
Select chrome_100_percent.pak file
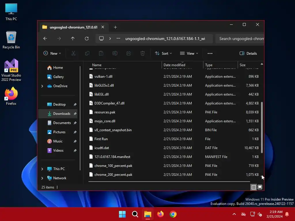(174, 166)
